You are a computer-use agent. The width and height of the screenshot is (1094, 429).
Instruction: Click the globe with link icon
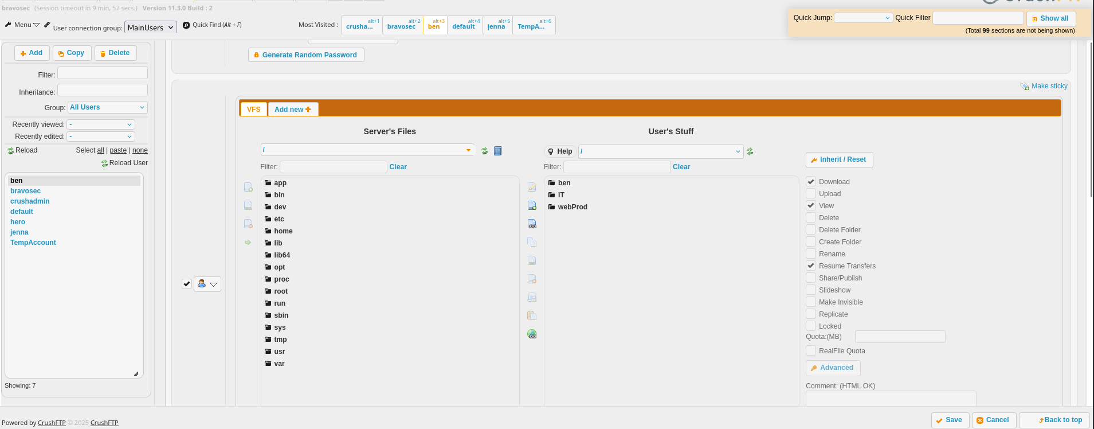tap(532, 334)
